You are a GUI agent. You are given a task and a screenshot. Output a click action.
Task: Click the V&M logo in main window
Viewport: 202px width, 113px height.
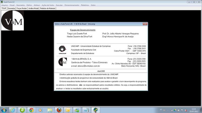click(x=12, y=21)
